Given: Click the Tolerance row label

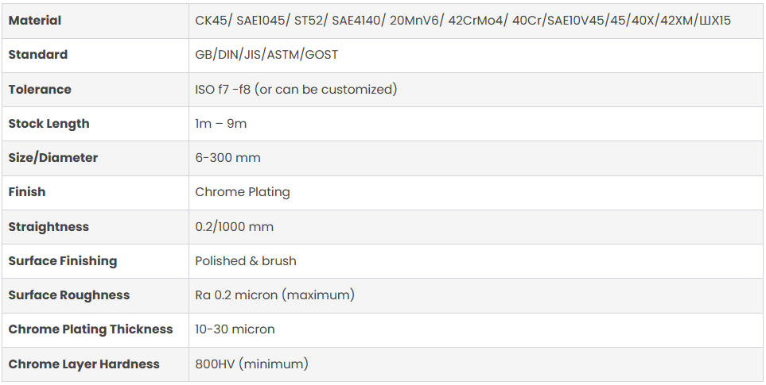Looking at the screenshot, I should pos(40,90).
